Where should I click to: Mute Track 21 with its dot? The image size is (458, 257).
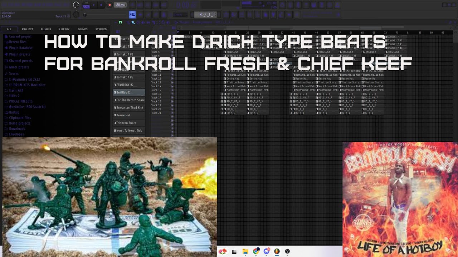[172, 113]
